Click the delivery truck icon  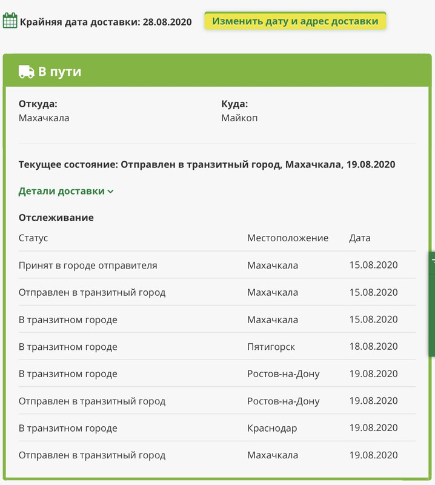(26, 72)
